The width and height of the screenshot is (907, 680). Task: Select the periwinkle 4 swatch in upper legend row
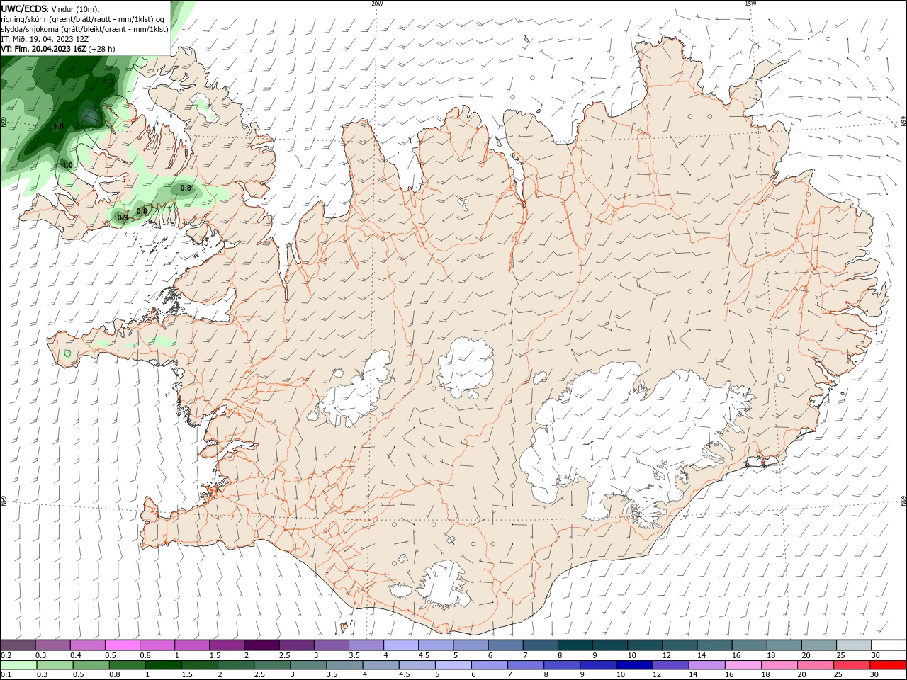tap(402, 645)
